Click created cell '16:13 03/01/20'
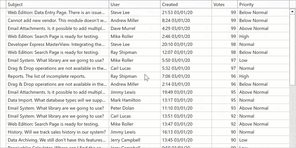Viewport: 296px width, 148px height. tap(186, 132)
